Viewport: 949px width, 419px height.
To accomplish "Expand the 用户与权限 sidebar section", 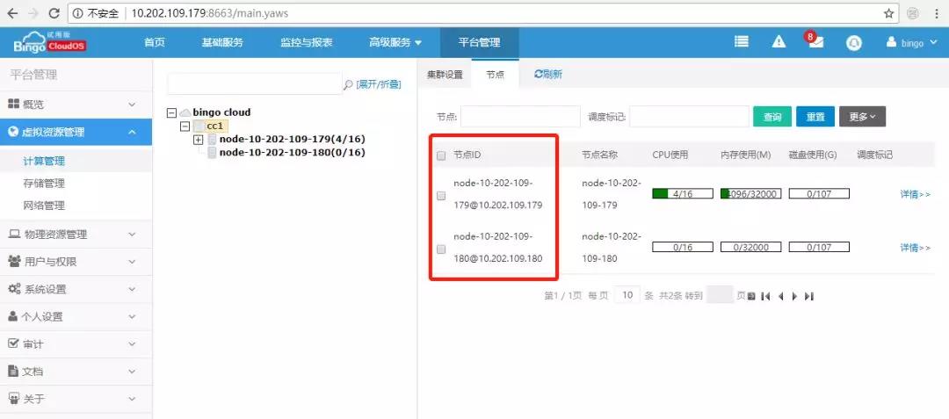I will pos(76,262).
